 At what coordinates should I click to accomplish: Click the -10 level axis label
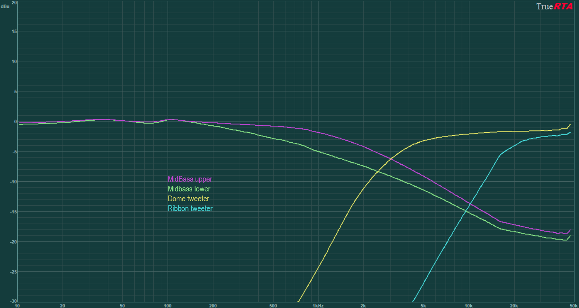(x=14, y=182)
